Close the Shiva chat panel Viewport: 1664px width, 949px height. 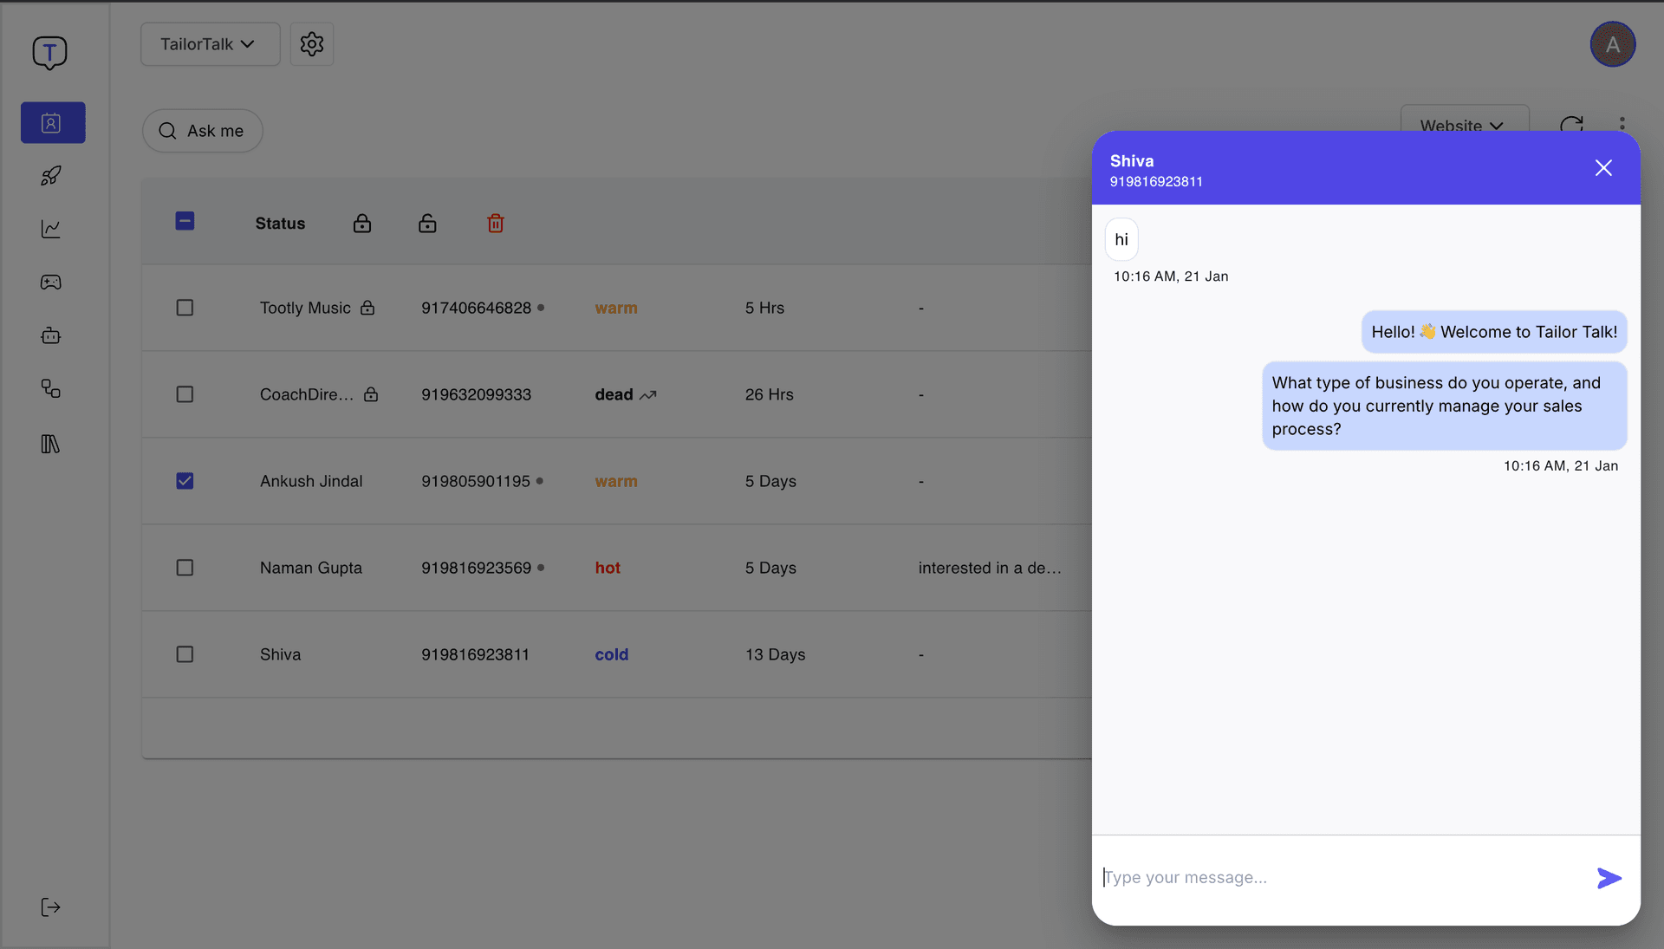[1603, 168]
